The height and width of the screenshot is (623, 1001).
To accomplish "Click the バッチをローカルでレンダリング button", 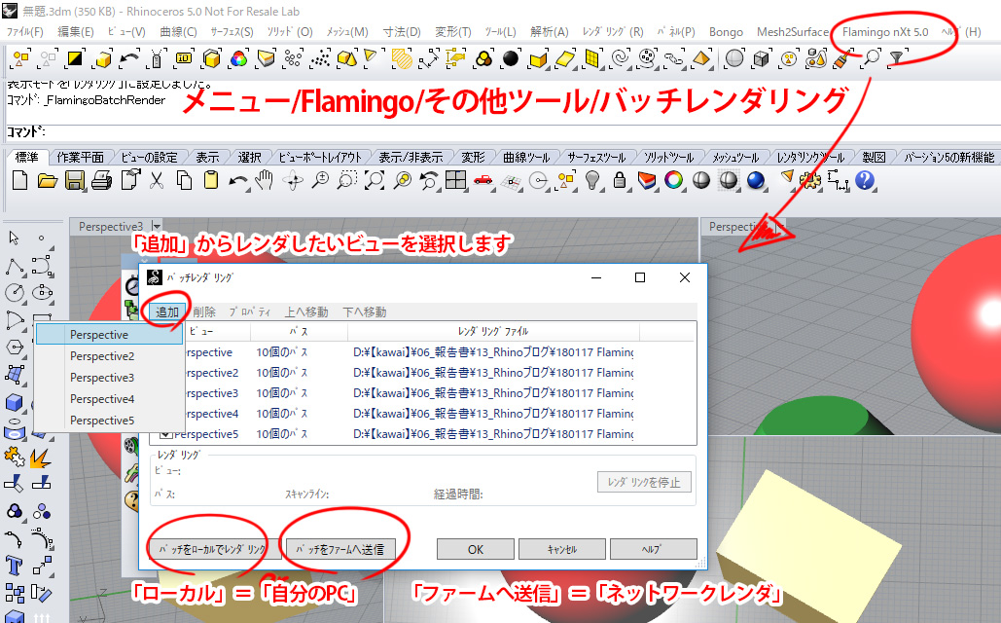I will point(213,549).
